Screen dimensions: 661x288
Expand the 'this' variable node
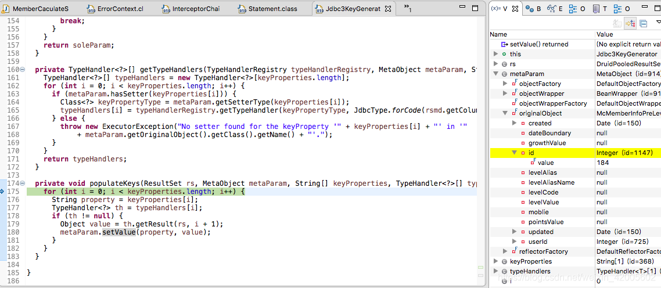pyautogui.click(x=496, y=54)
